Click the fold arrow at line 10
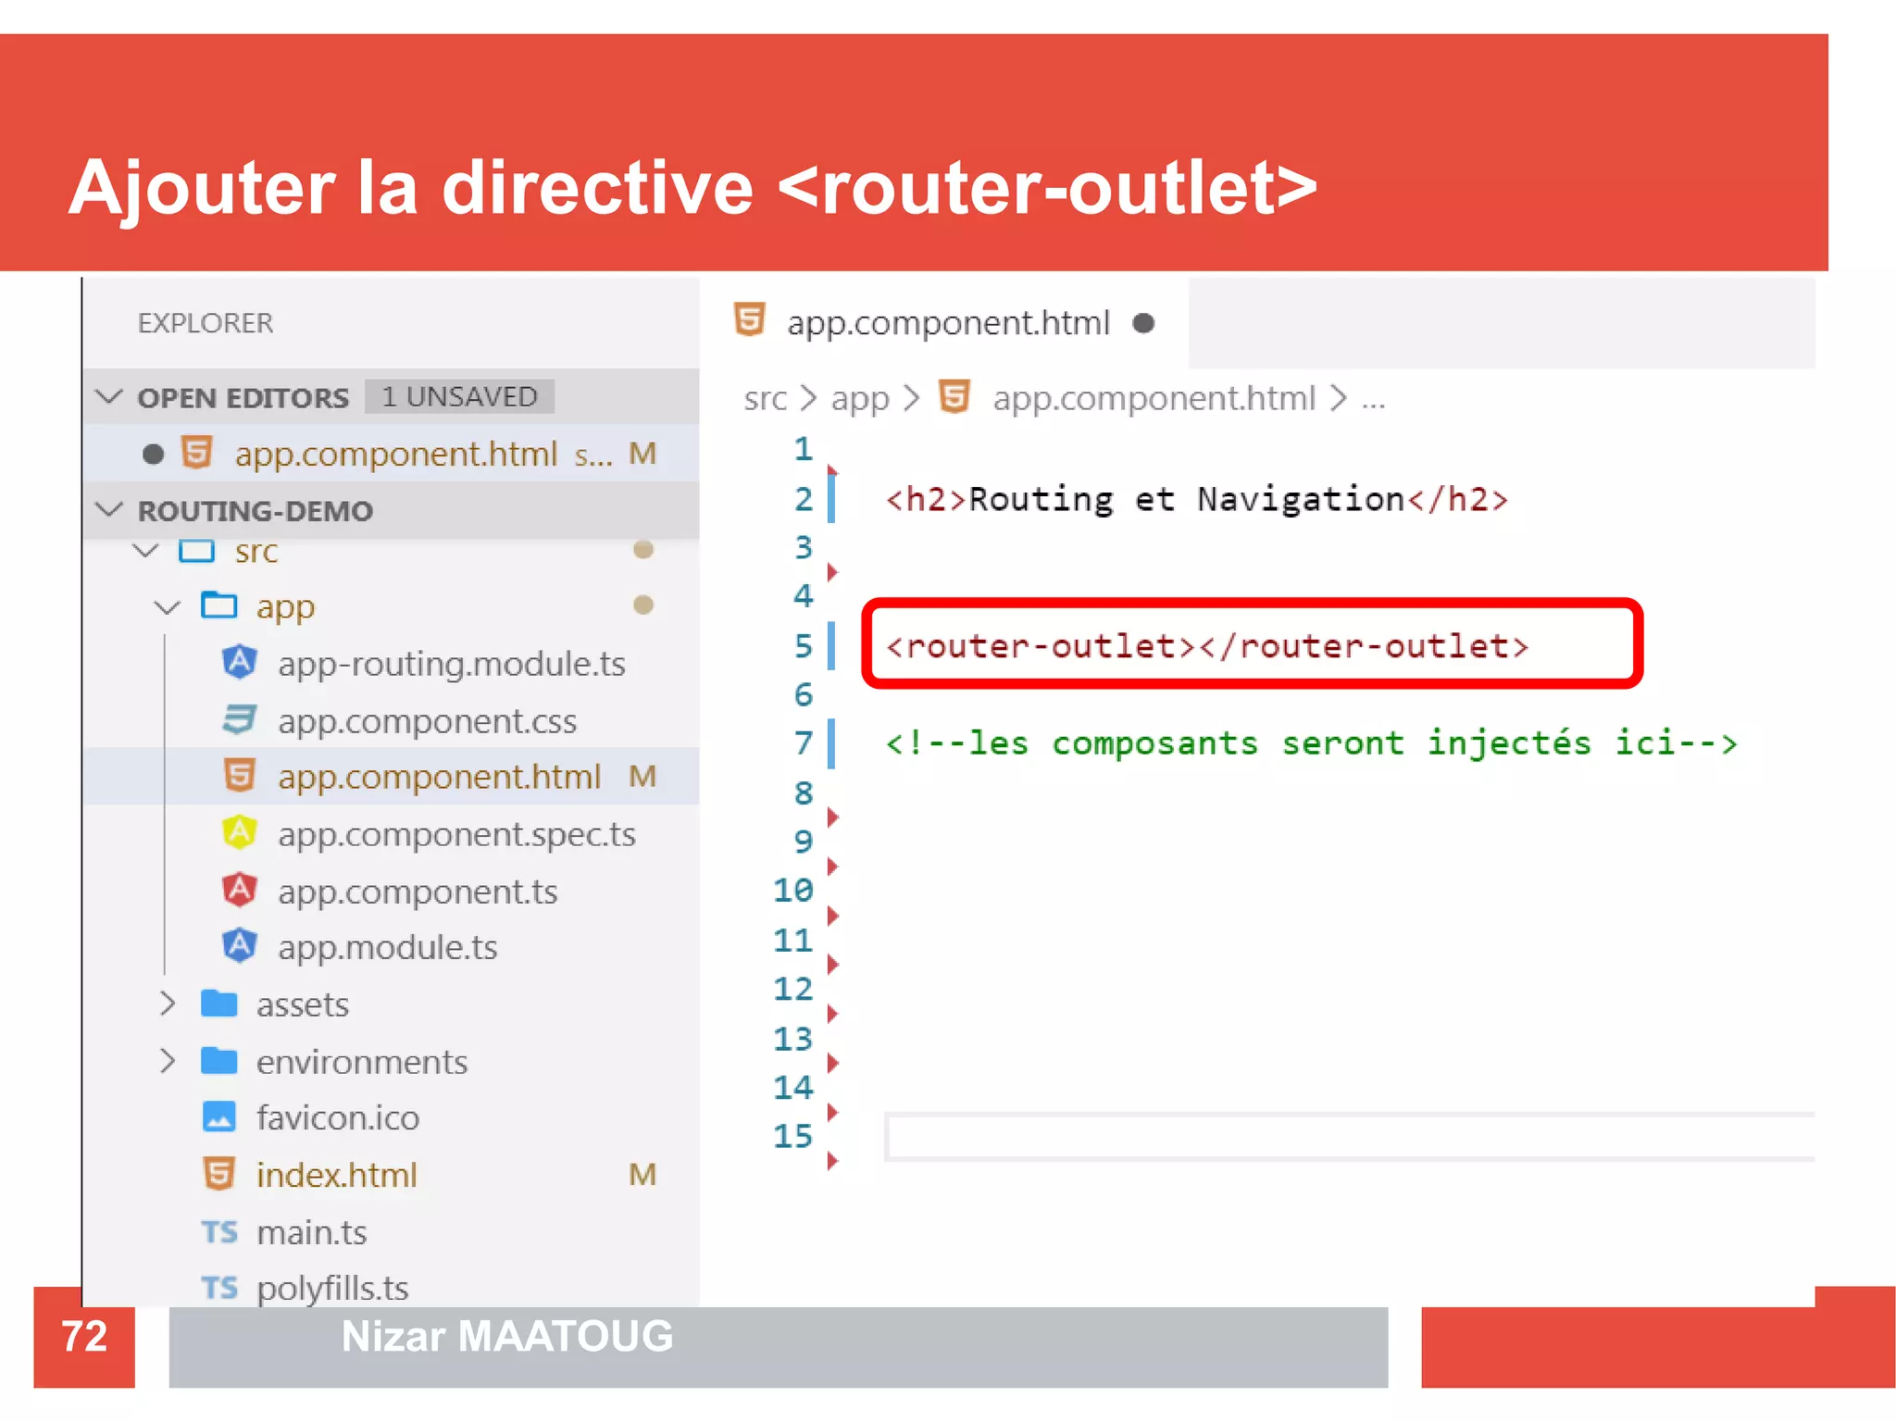 pos(832,916)
